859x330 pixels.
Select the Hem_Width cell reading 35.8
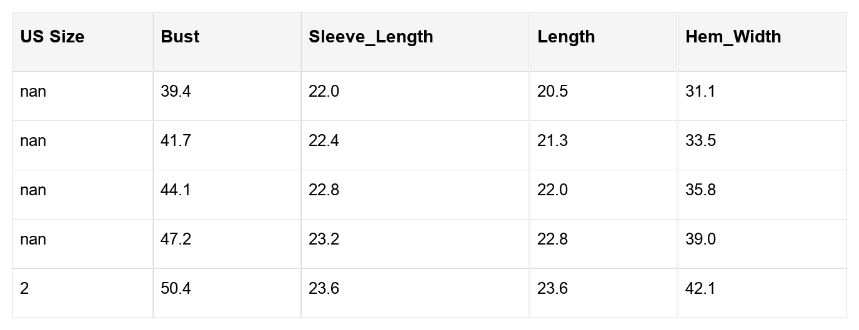[x=700, y=190]
